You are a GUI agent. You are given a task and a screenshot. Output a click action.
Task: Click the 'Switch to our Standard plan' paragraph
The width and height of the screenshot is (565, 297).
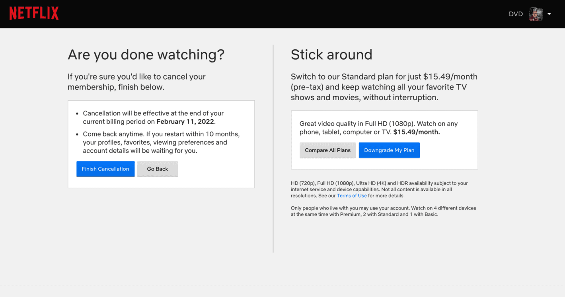[384, 87]
